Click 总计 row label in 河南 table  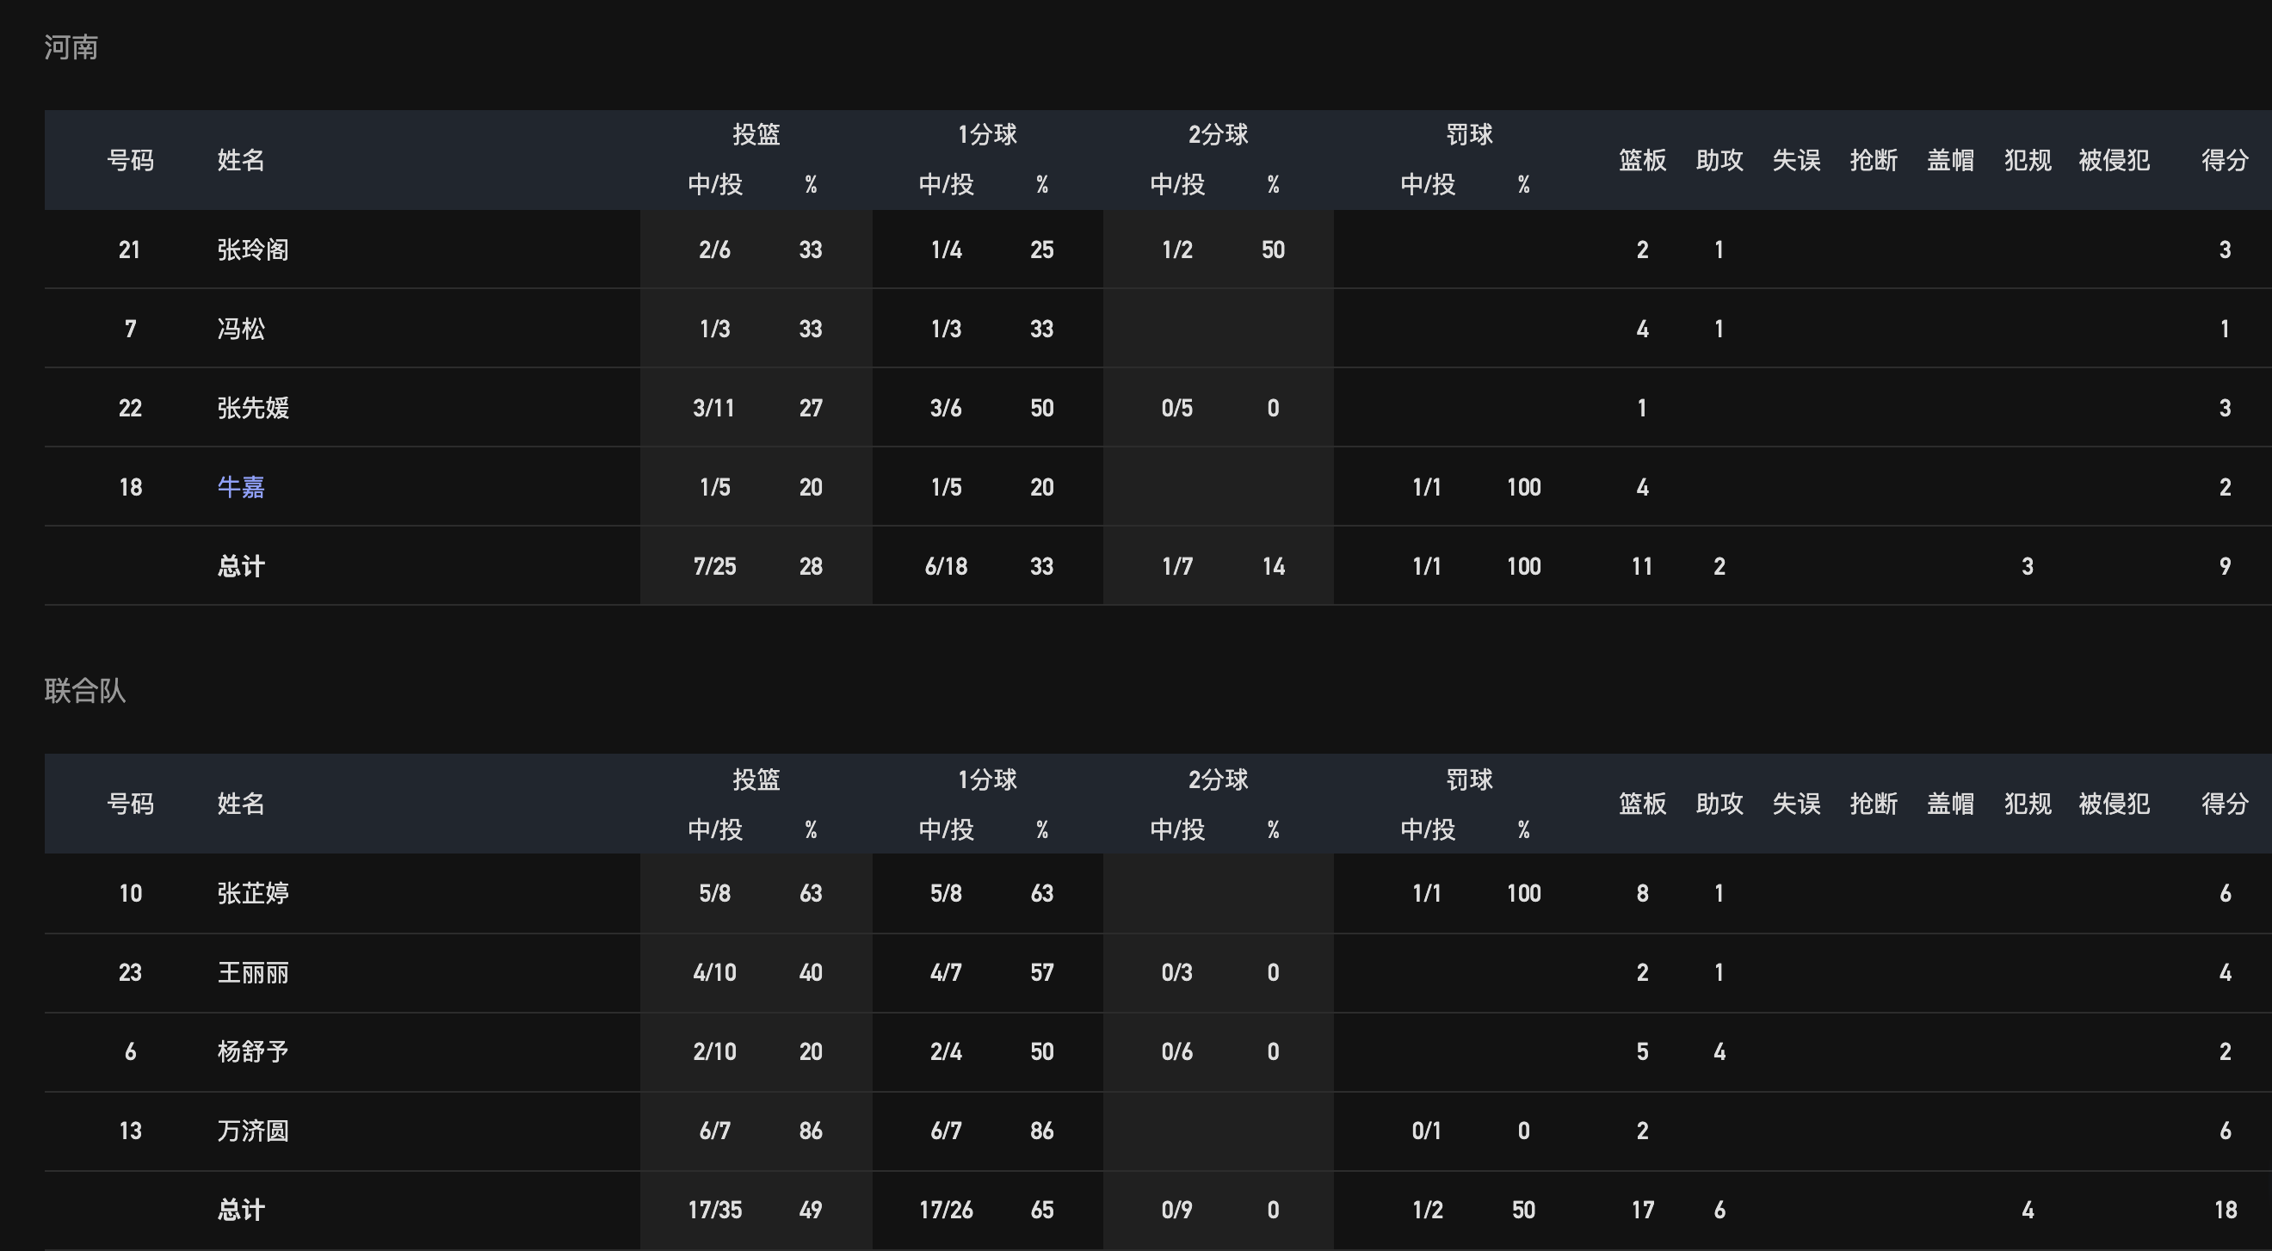tap(241, 566)
